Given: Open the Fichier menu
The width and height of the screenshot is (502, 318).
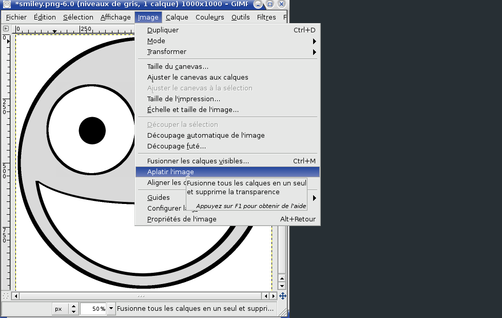Looking at the screenshot, I should (16, 17).
